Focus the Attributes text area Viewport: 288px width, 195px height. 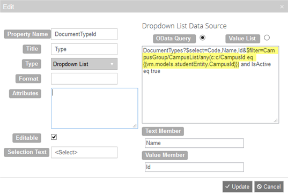(x=94, y=108)
